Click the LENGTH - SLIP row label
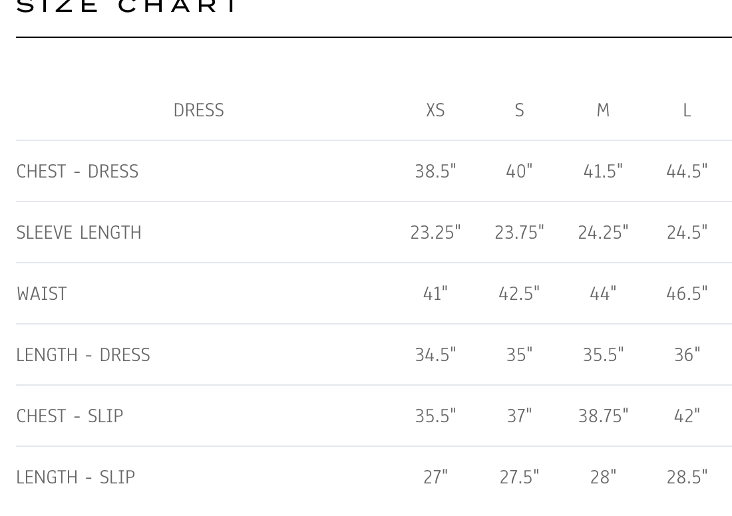Viewport: 732px width, 516px height. (x=75, y=477)
